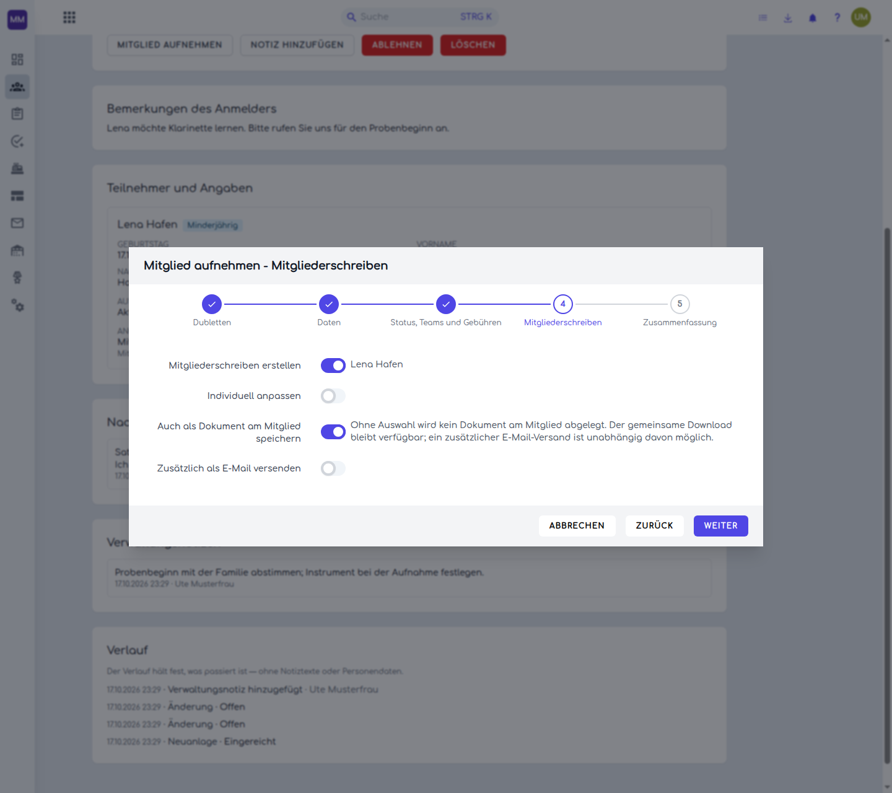Image resolution: width=892 pixels, height=793 pixels.
Task: Click the 'Neuanlage · Eingereicht' history entry
Action: pyautogui.click(x=191, y=742)
